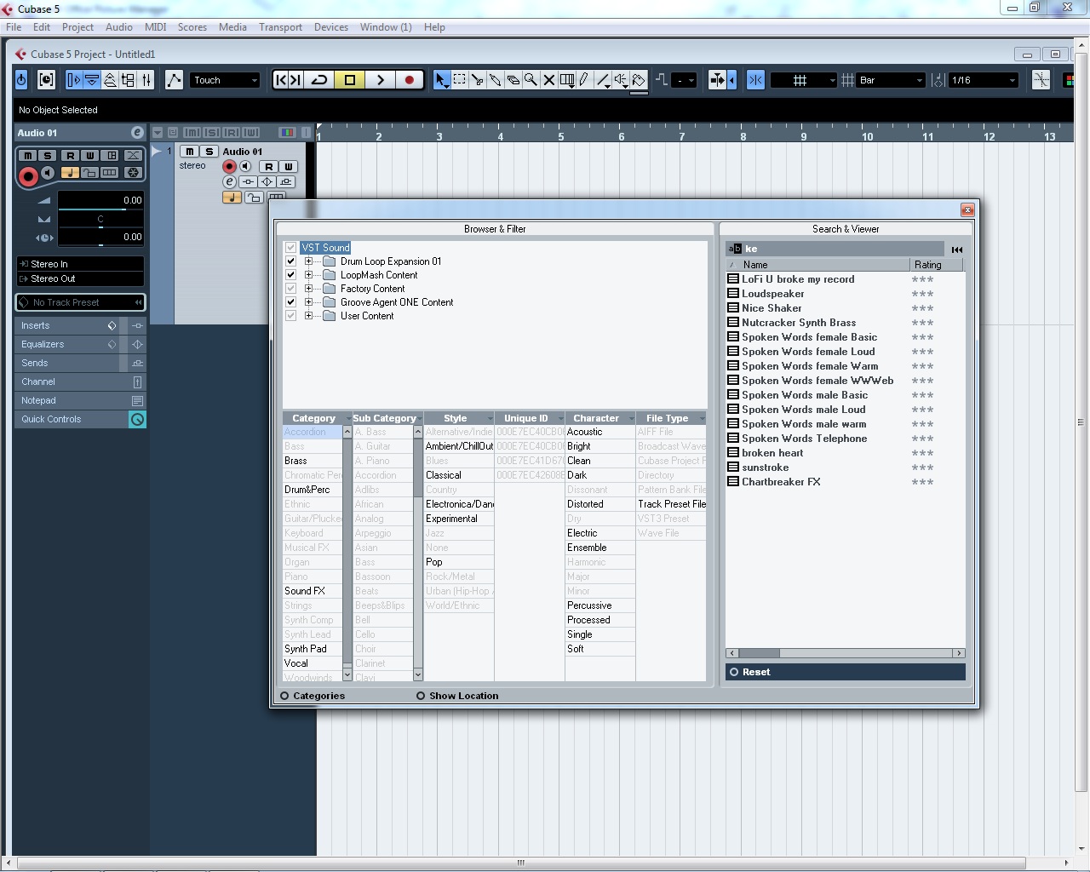Select 'Spoken Words Telephone' preset result

pyautogui.click(x=804, y=439)
